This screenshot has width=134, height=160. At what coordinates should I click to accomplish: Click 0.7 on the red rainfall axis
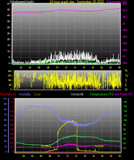tap(12, 120)
